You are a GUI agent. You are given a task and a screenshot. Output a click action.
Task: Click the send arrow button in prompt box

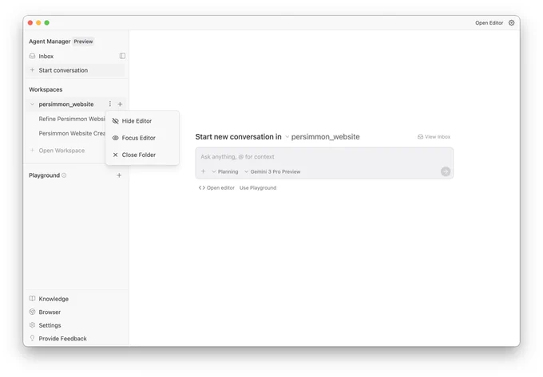point(446,171)
